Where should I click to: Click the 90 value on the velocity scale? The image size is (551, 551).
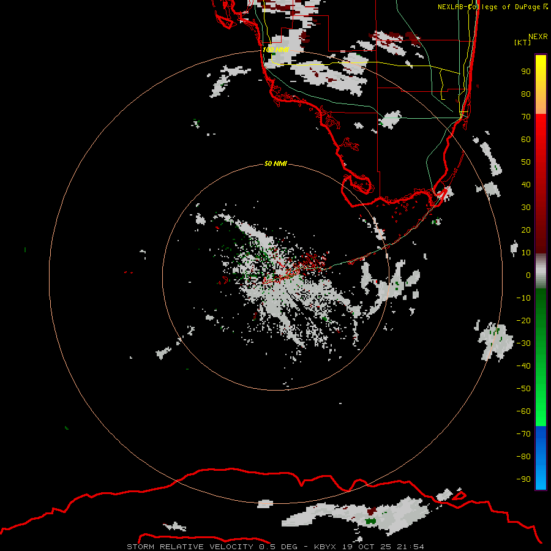(x=526, y=72)
